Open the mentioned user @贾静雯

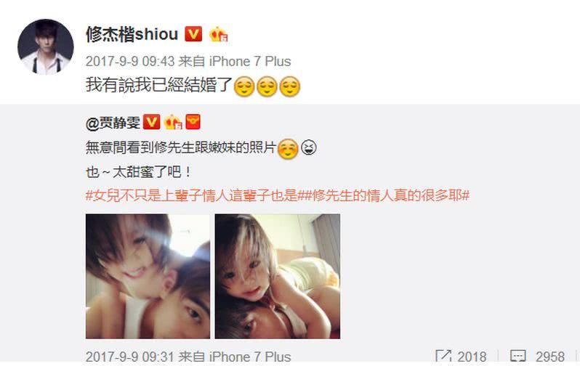click(x=113, y=123)
